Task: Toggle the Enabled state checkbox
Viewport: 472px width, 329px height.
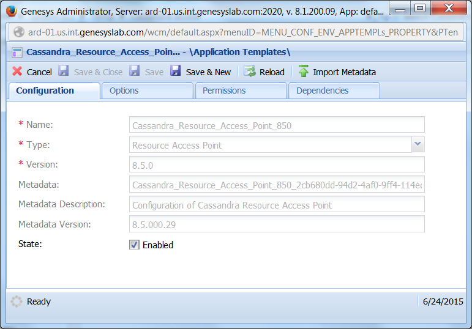Action: (134, 245)
